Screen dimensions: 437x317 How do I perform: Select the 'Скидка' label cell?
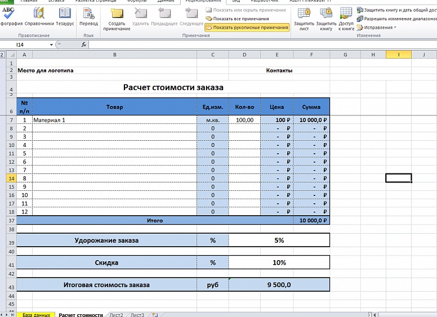click(106, 262)
